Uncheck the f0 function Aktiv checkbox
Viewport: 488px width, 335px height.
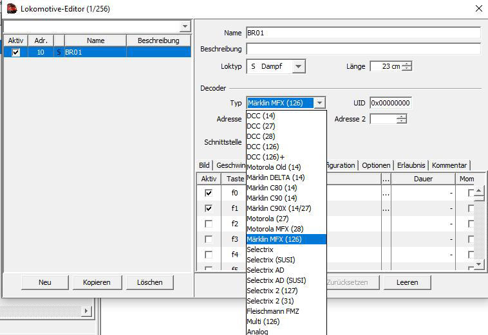(208, 192)
